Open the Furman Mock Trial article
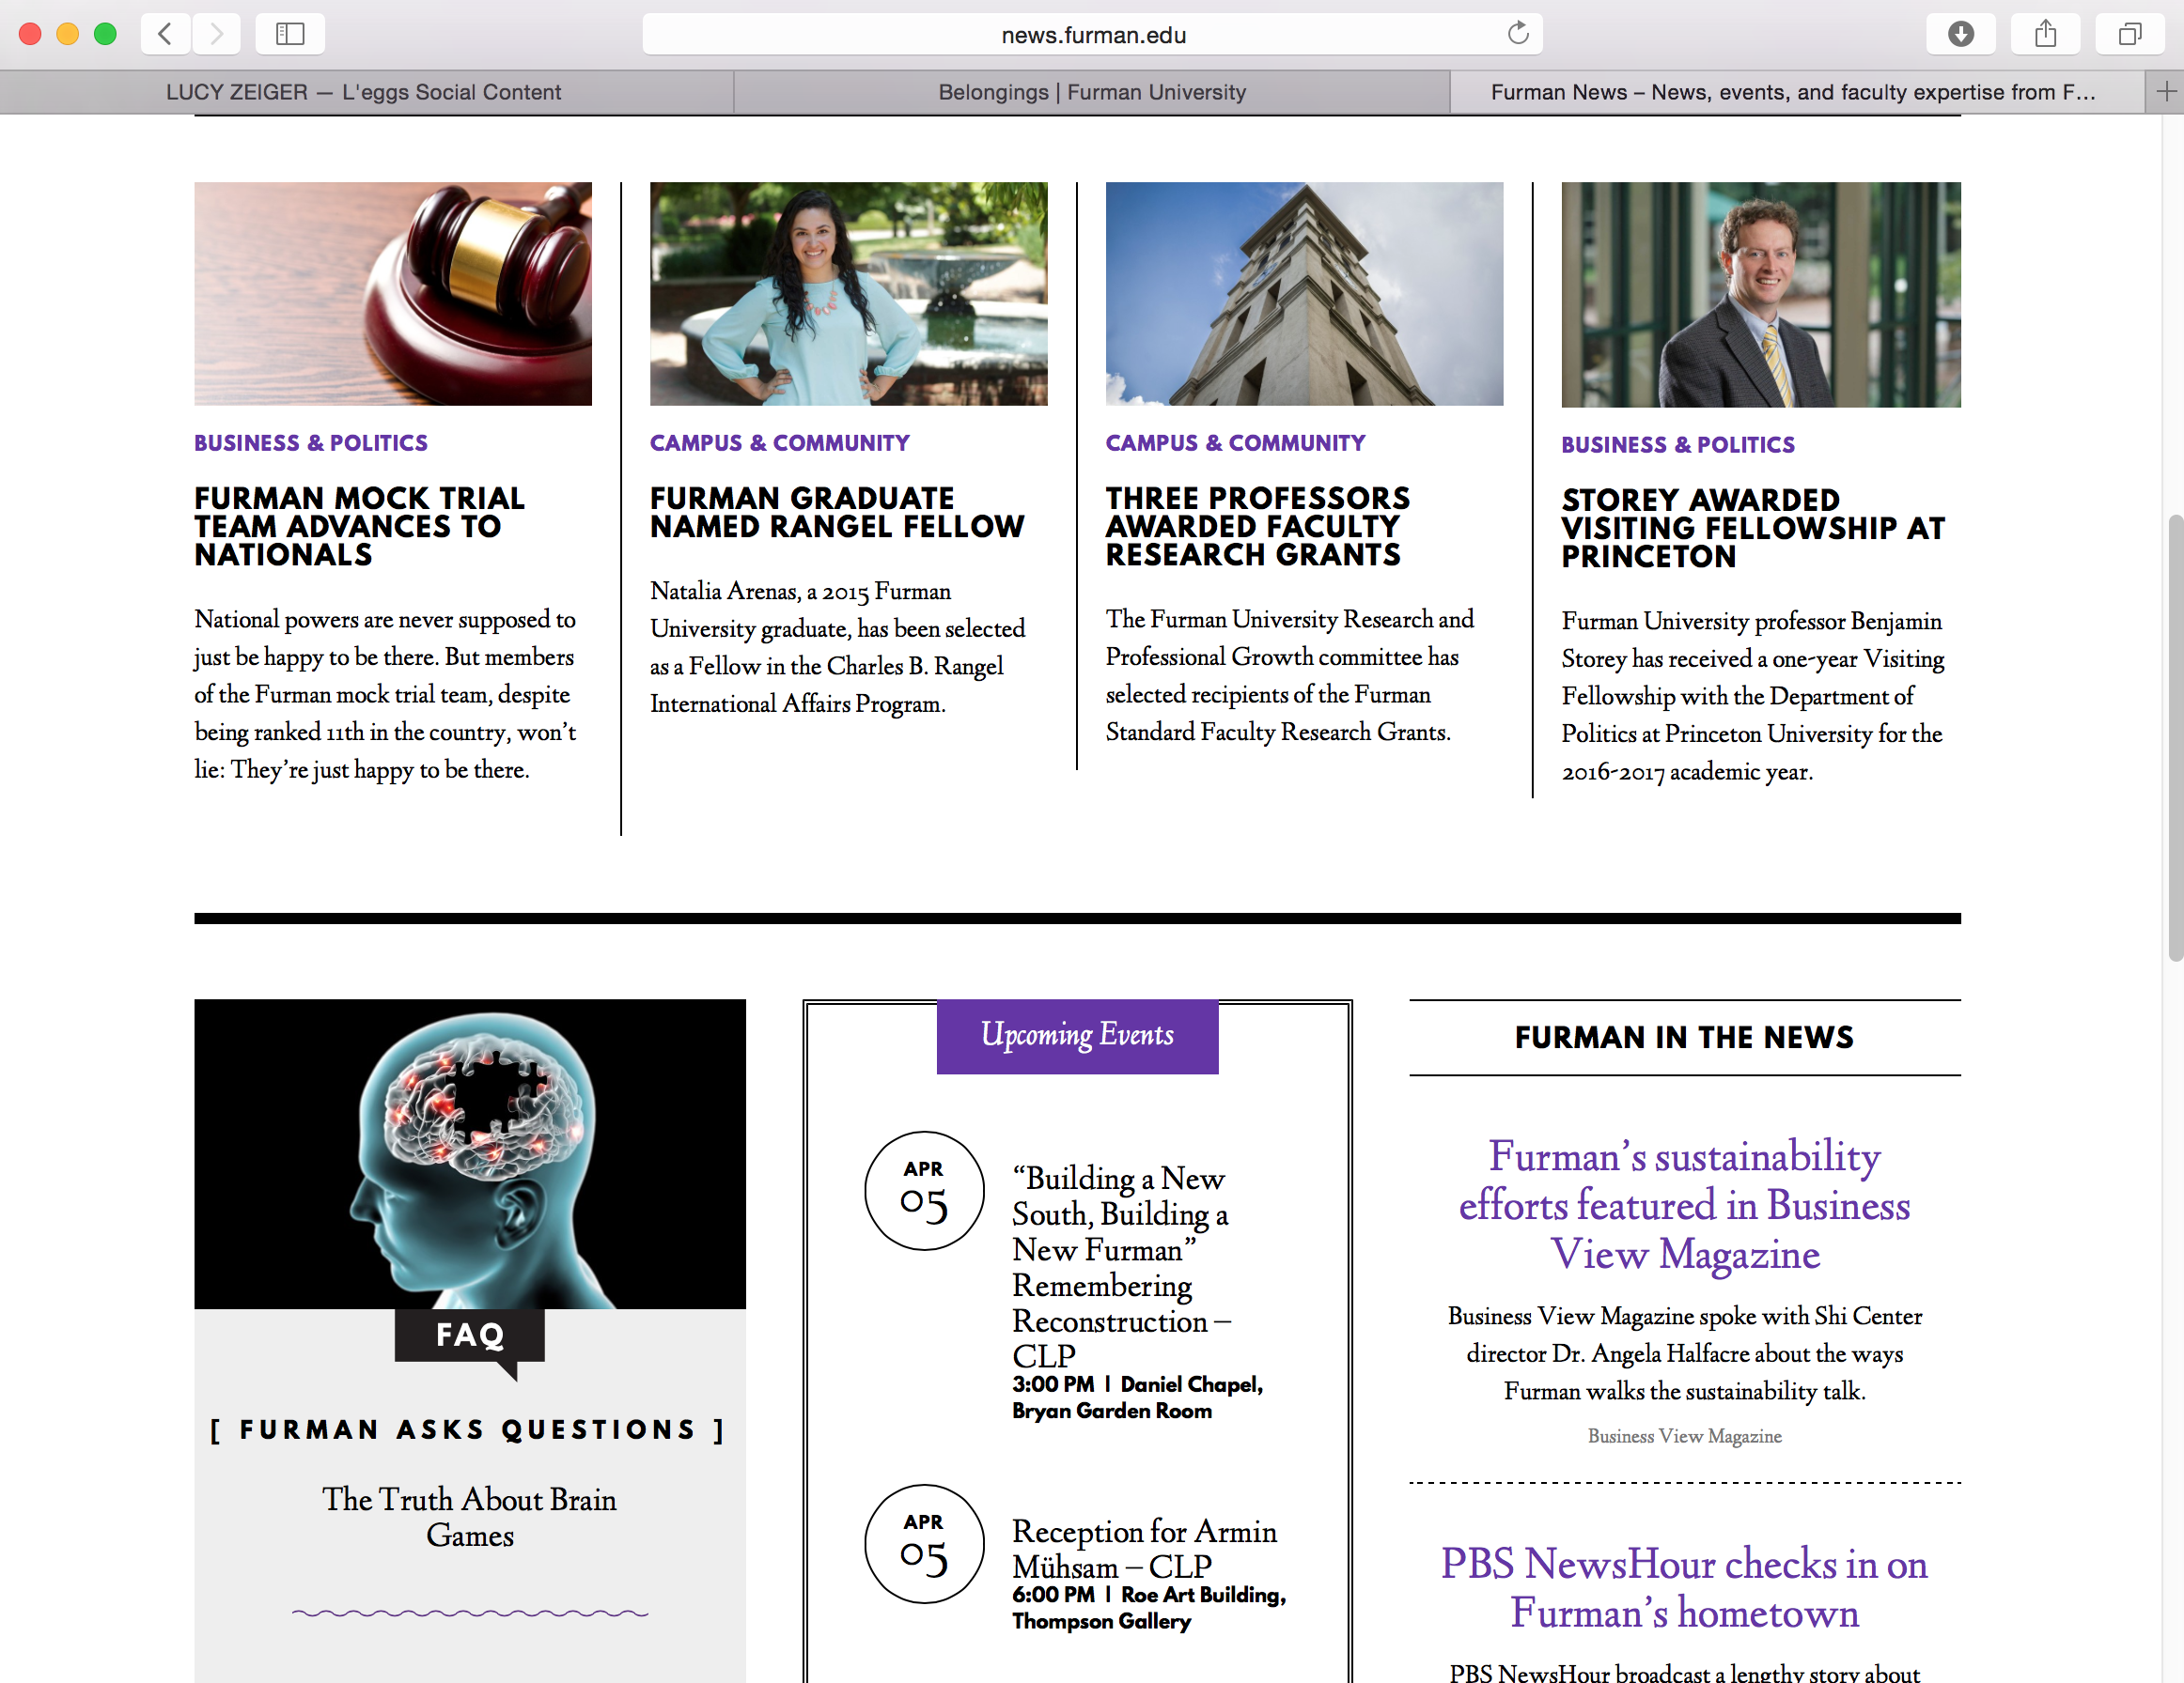The image size is (2184, 1683). [x=359, y=527]
